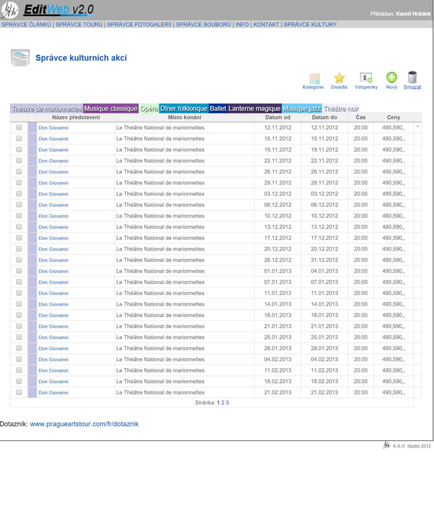Filter by Musique classique category
434x522 pixels.
coord(111,109)
